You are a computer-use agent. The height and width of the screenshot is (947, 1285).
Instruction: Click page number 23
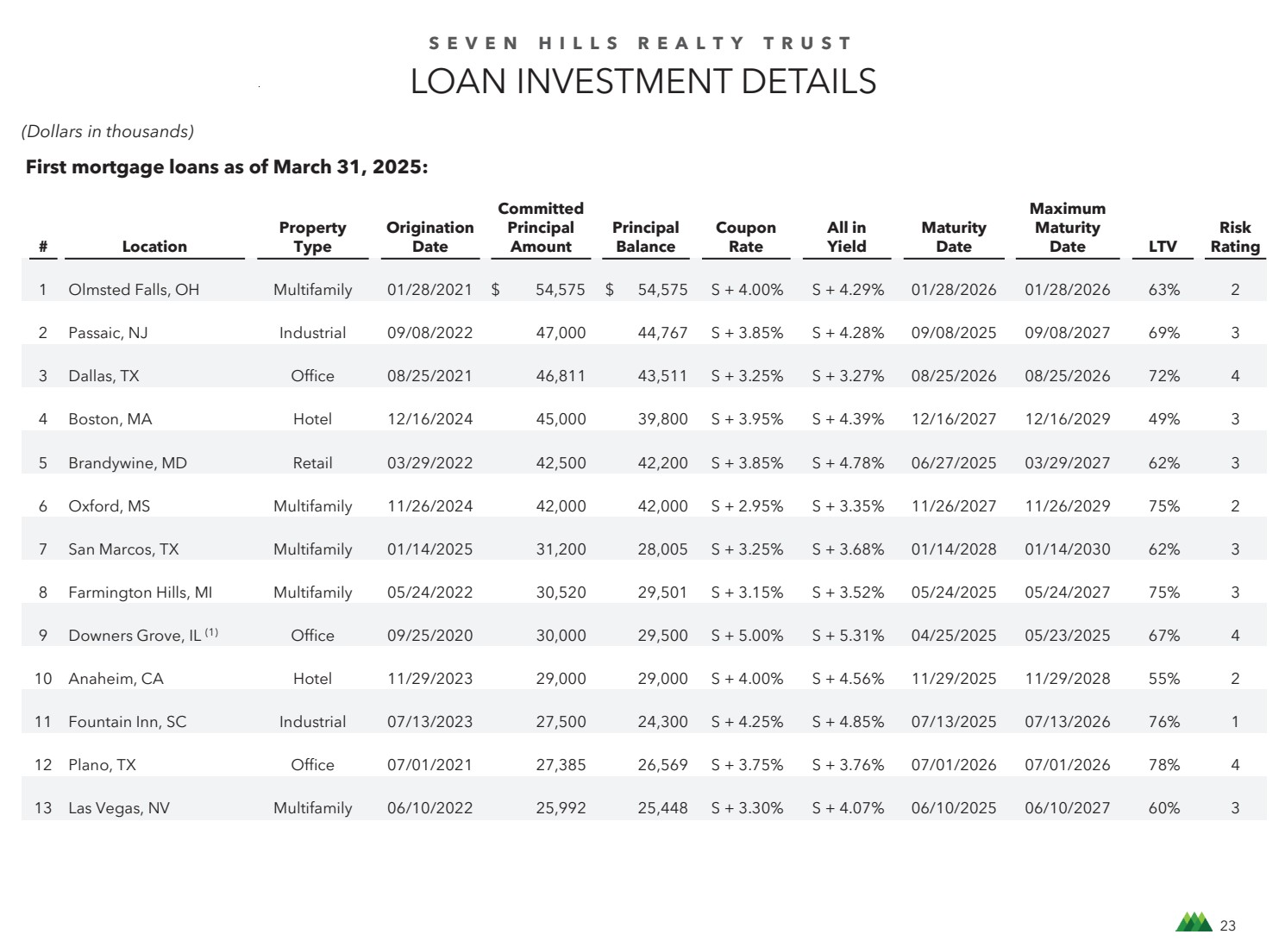click(1228, 925)
